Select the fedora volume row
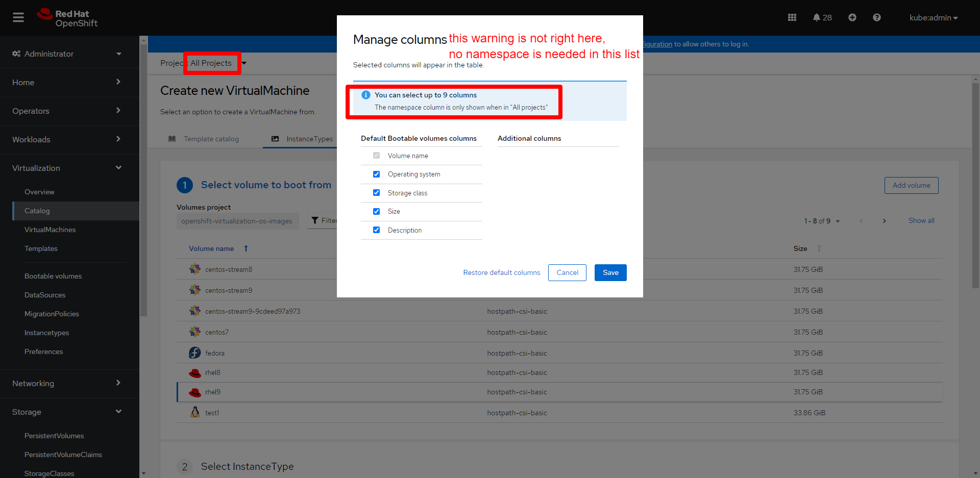 click(x=559, y=353)
